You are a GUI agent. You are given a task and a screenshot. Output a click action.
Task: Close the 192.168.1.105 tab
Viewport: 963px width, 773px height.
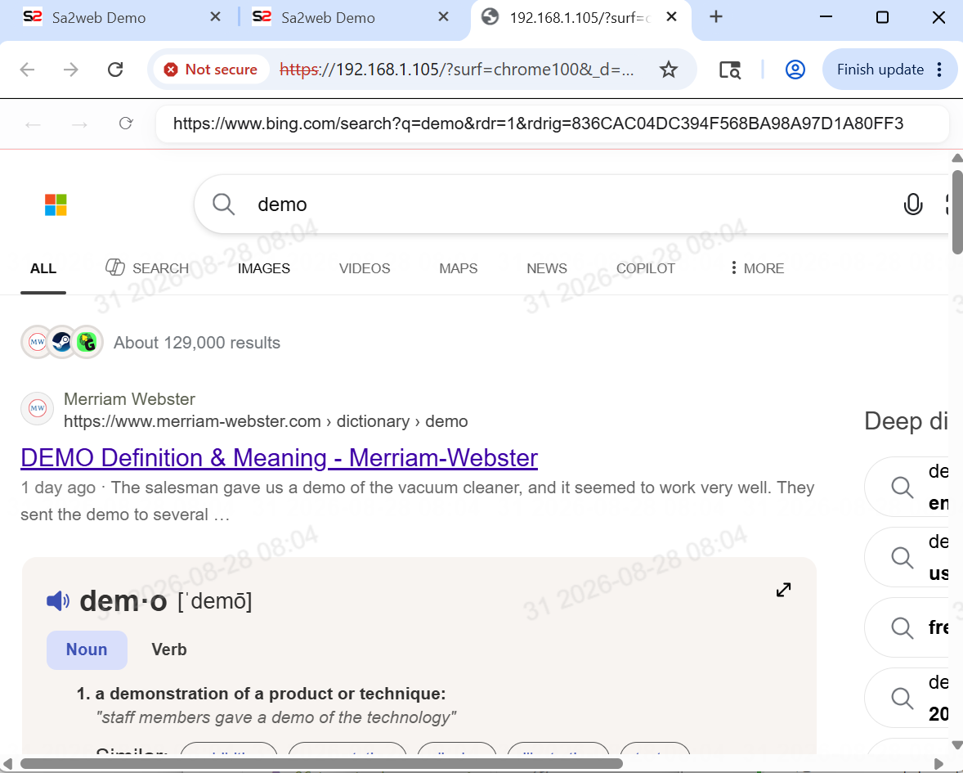point(672,17)
